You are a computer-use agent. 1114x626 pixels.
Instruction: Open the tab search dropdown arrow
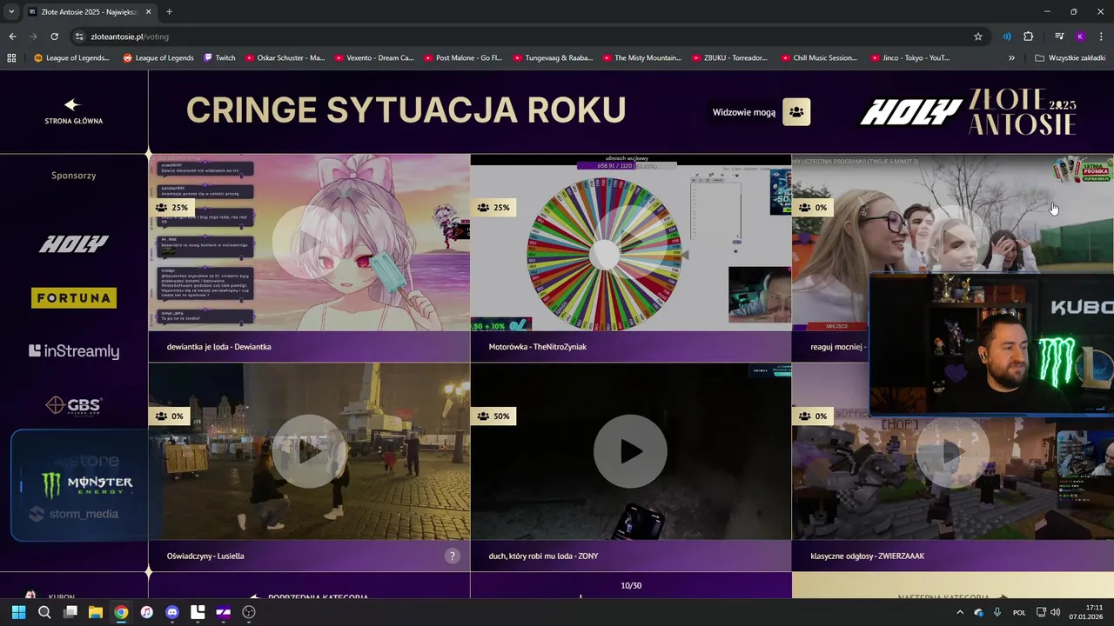click(10, 12)
